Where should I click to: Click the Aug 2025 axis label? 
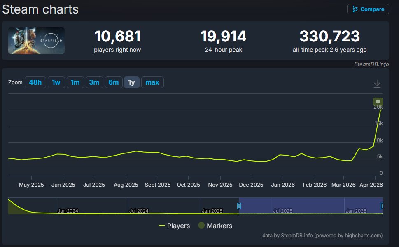(x=126, y=185)
